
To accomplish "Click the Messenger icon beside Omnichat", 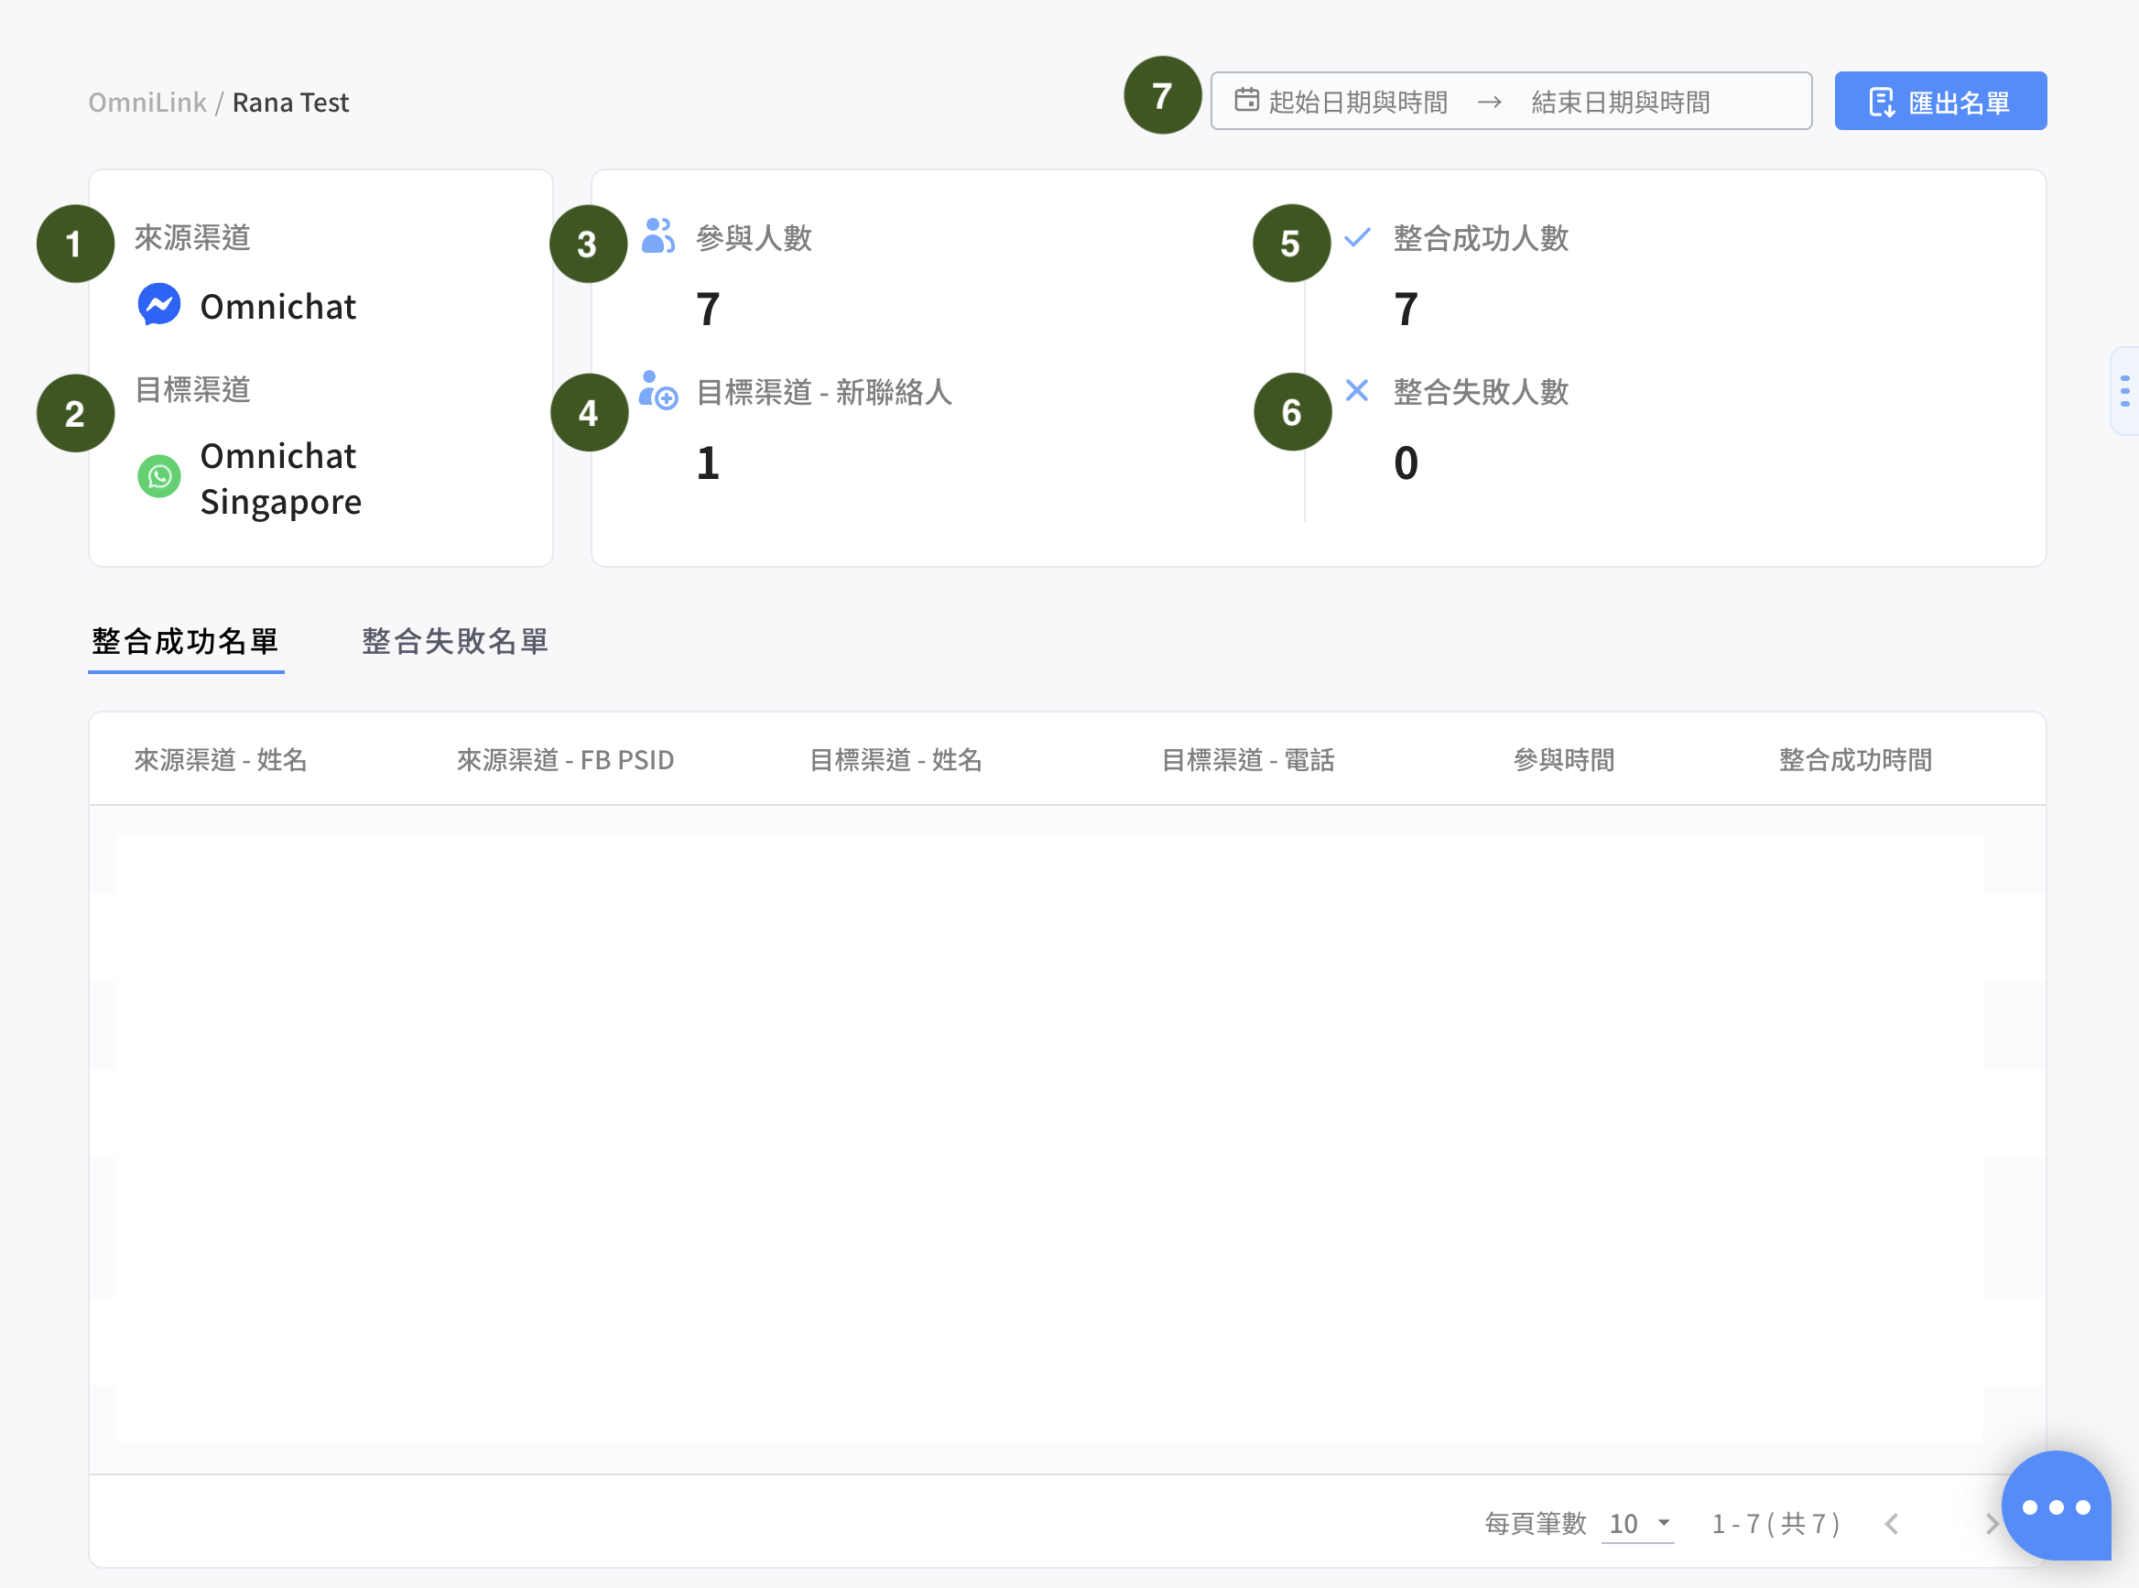I will [159, 305].
